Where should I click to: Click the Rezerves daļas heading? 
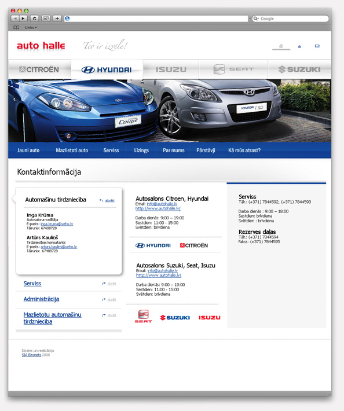[257, 232]
